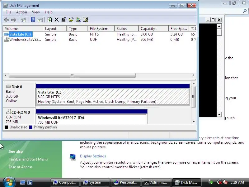The image size is (249, 187).
Task: Click the network disconnected tray icon
Action: pos(219,182)
